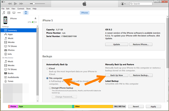Click the serial number F78MD58XFYVW
Screen dimensions: 169x111
coord(69,36)
